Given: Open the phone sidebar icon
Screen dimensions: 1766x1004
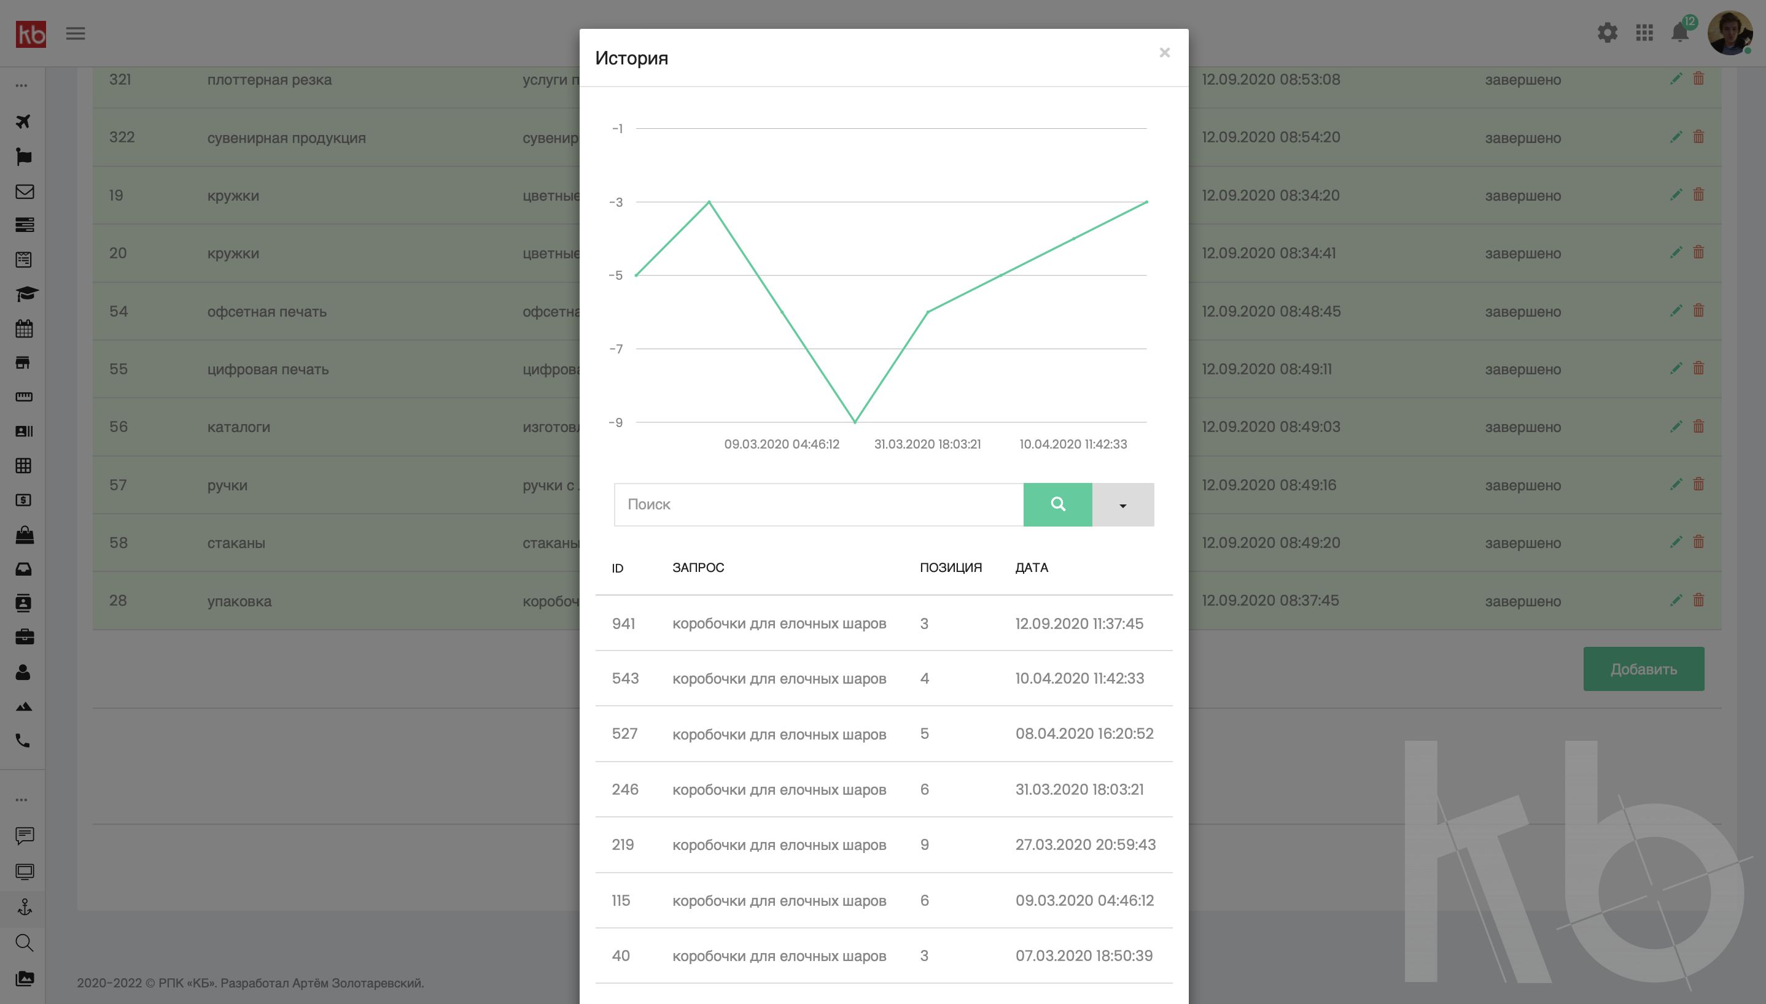Looking at the screenshot, I should coord(23,741).
